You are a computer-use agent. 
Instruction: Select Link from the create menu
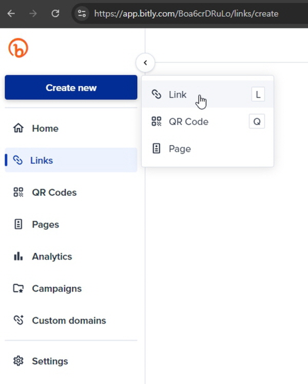click(x=208, y=94)
